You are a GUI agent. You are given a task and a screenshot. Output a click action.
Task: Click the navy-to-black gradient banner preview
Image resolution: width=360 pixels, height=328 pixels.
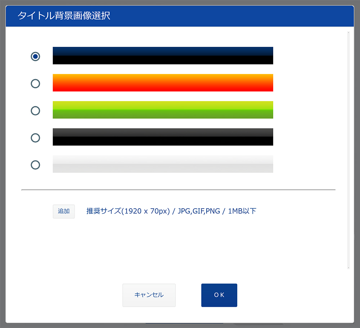(163, 56)
